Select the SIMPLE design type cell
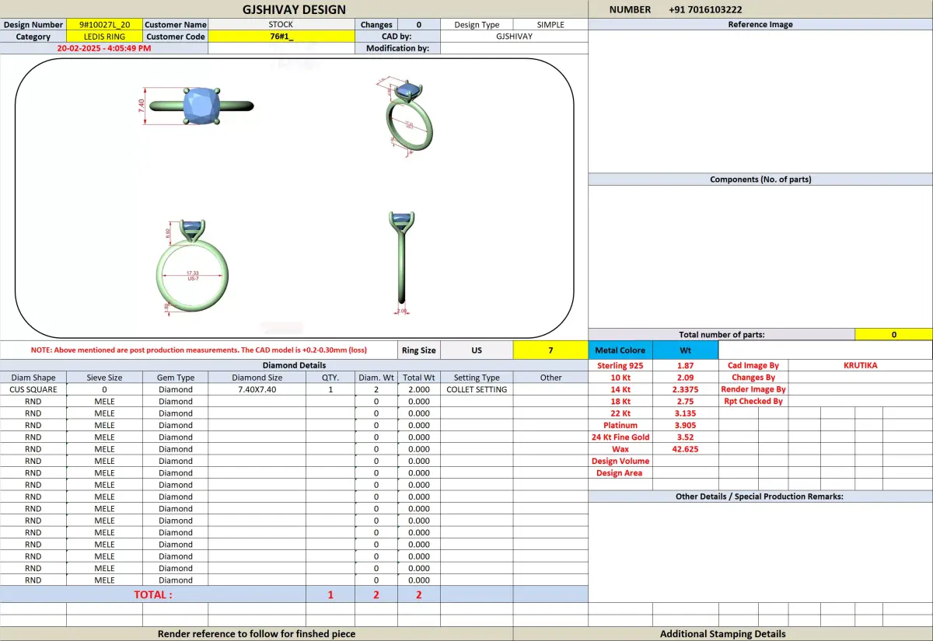 coord(550,25)
